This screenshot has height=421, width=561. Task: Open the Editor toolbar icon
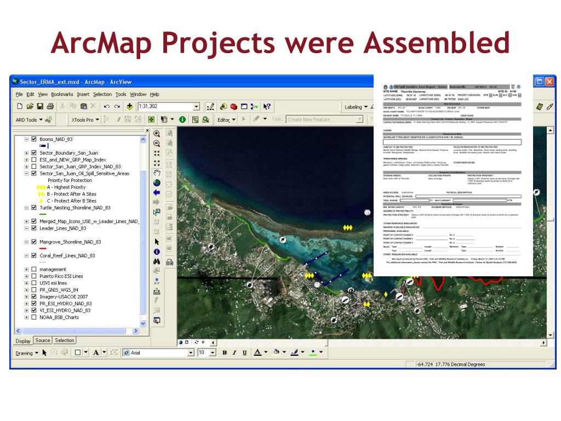point(210,107)
